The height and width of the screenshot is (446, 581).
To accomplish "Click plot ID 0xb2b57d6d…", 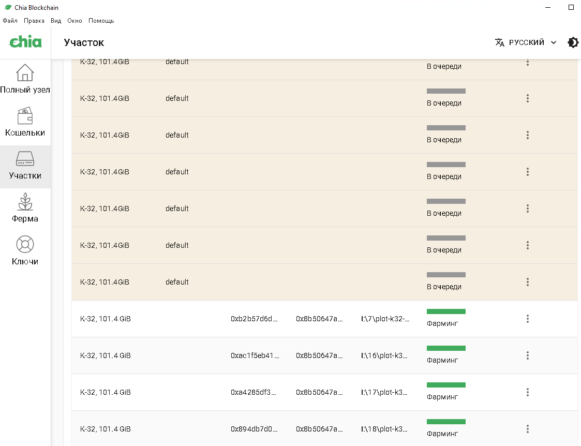I will point(254,319).
